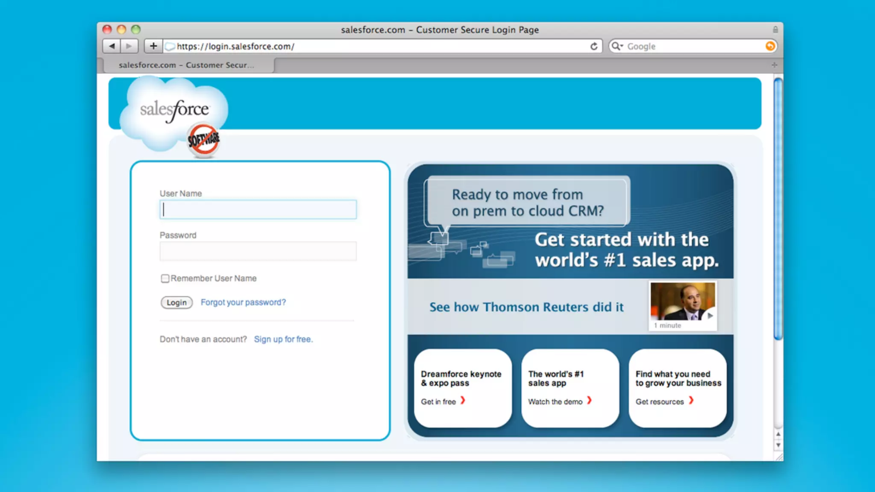Click the Login button
The height and width of the screenshot is (492, 875).
click(176, 302)
